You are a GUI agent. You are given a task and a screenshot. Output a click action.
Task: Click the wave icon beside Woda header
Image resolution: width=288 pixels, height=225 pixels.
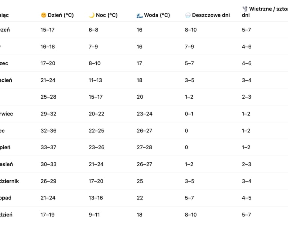[139, 15]
